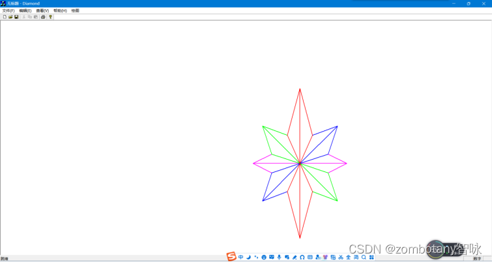The width and height of the screenshot is (492, 262).
Task: Click the Paste toolbar icon
Action: (35, 17)
